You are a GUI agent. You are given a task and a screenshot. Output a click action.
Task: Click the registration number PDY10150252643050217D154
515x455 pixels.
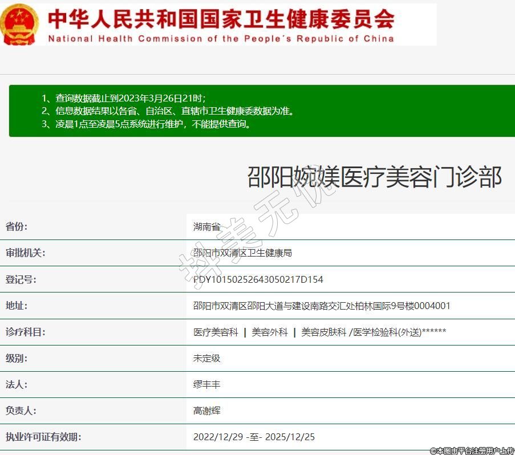pyautogui.click(x=258, y=279)
